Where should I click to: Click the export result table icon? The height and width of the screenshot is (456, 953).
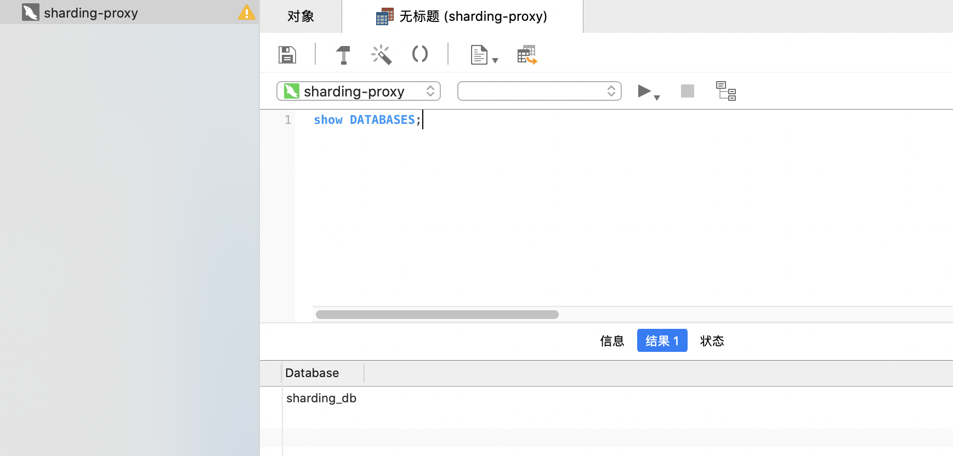coord(527,55)
